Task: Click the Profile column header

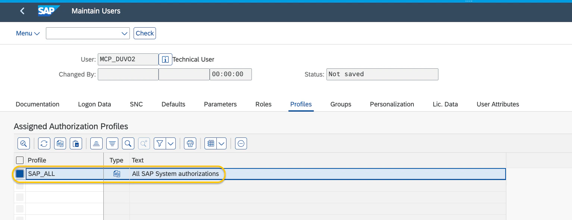Action: pyautogui.click(x=64, y=160)
